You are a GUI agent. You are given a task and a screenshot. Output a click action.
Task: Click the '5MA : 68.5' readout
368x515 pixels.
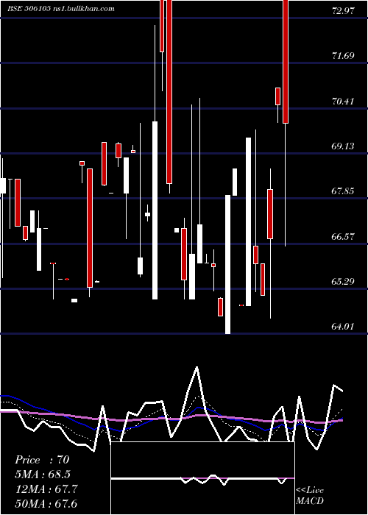pos(43,475)
